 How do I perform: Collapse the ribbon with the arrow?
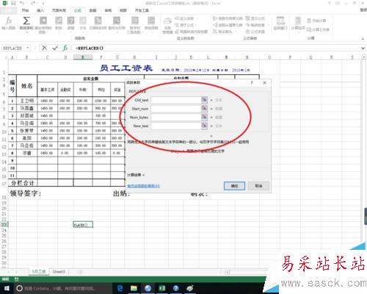click(x=363, y=39)
